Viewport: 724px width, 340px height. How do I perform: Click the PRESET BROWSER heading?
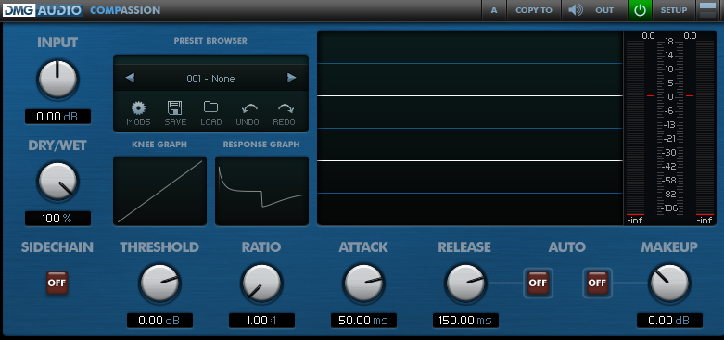(x=210, y=41)
